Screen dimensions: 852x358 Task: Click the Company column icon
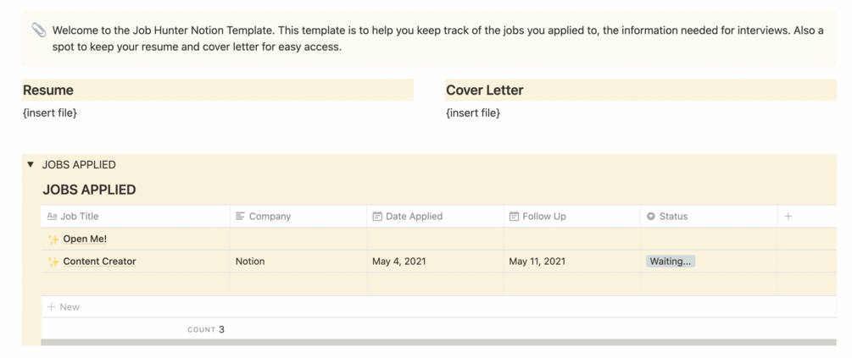click(241, 217)
